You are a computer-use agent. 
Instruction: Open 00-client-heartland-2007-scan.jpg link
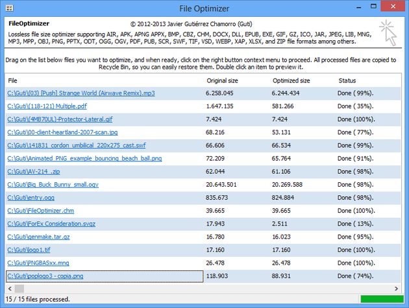(x=62, y=132)
